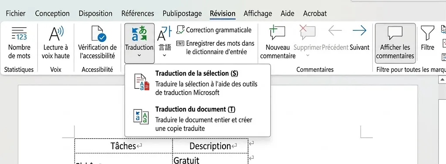Viewport: 446px width, 164px height.
Task: Go to the Références tab
Action: tap(138, 13)
